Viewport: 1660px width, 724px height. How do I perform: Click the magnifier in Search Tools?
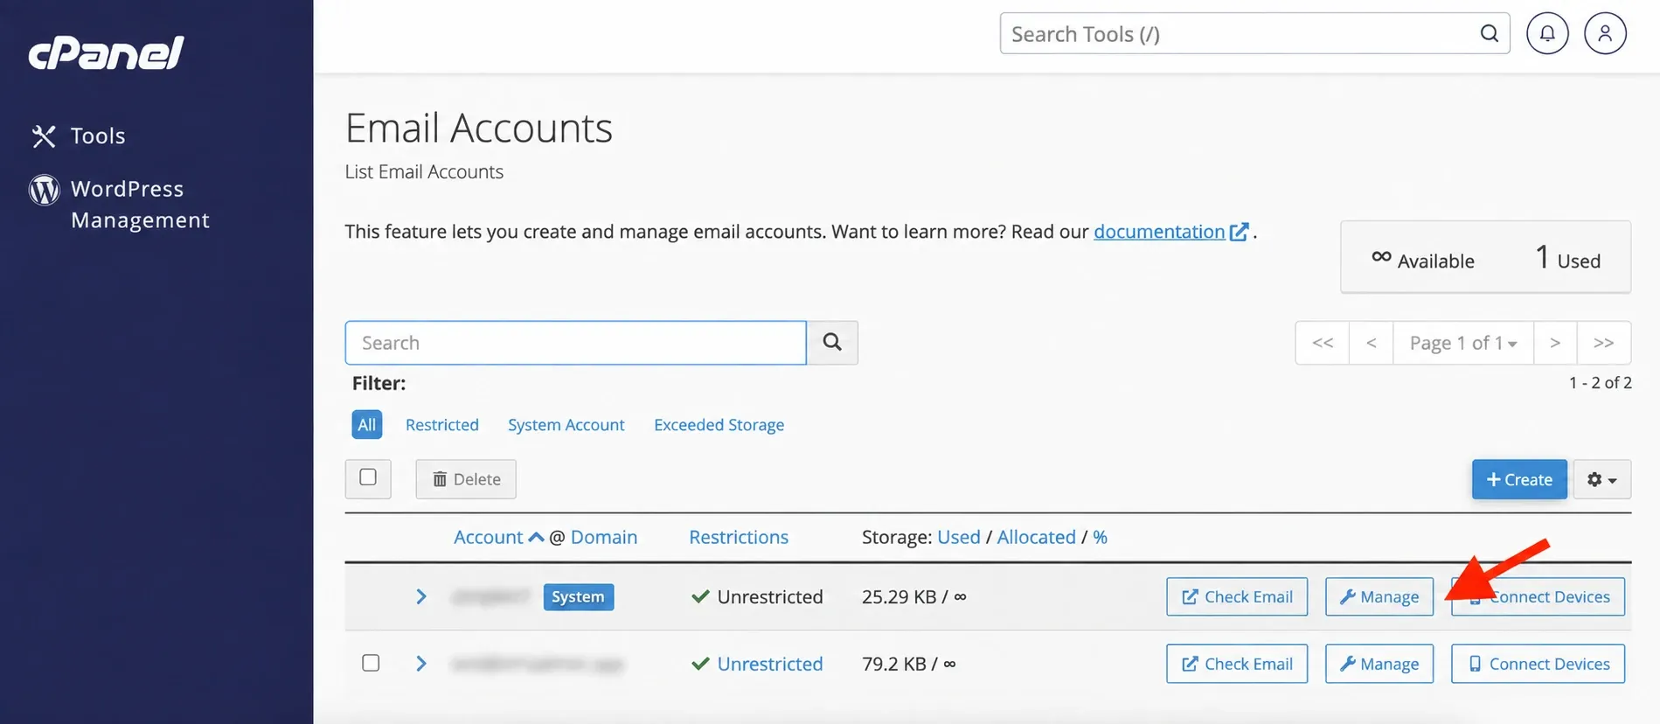1490,33
